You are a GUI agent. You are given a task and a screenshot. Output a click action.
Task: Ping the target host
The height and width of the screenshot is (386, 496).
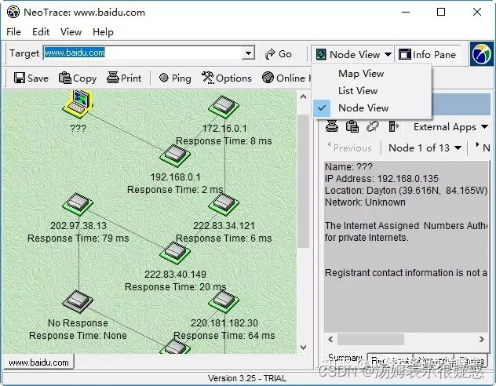point(175,78)
